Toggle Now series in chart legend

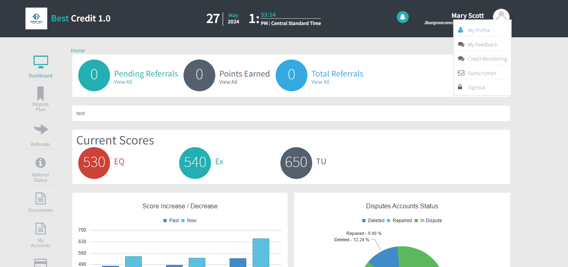[189, 221]
